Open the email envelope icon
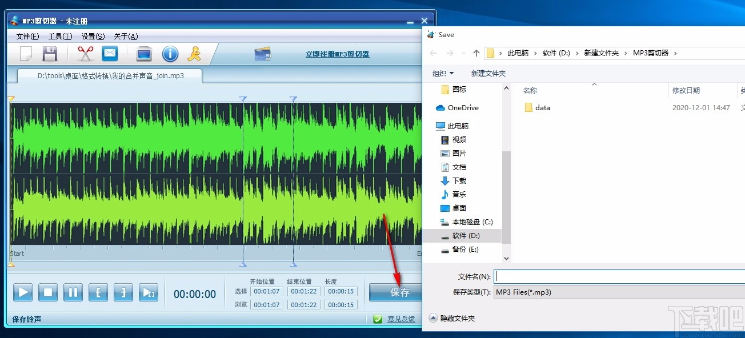Image resolution: width=745 pixels, height=338 pixels. tap(110, 53)
